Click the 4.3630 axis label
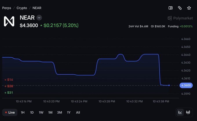Viewport: 197px width, 121px height. (x=186, y=63)
